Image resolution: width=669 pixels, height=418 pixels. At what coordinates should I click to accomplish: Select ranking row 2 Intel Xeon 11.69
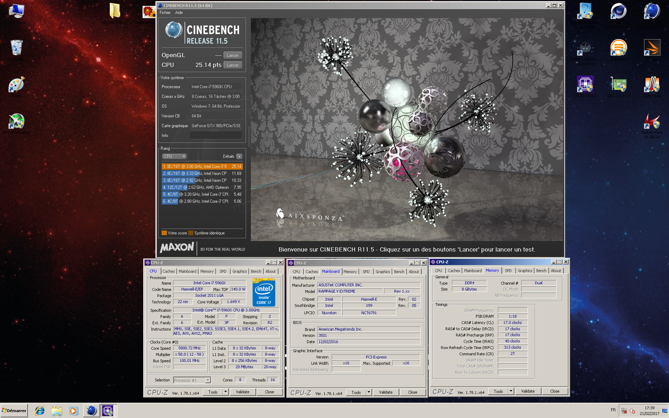point(202,173)
